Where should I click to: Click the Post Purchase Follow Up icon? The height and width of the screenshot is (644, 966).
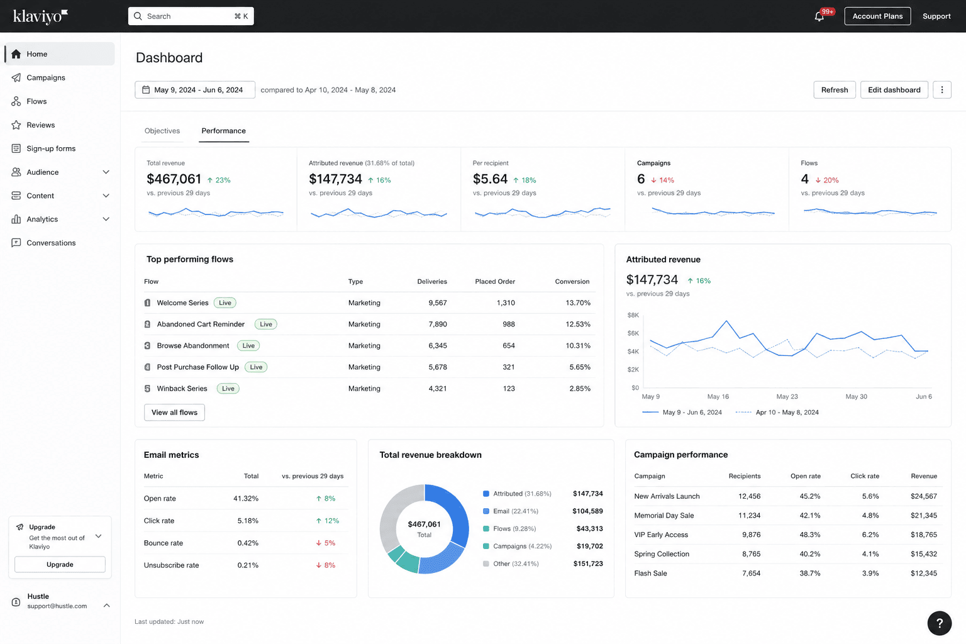coord(147,367)
